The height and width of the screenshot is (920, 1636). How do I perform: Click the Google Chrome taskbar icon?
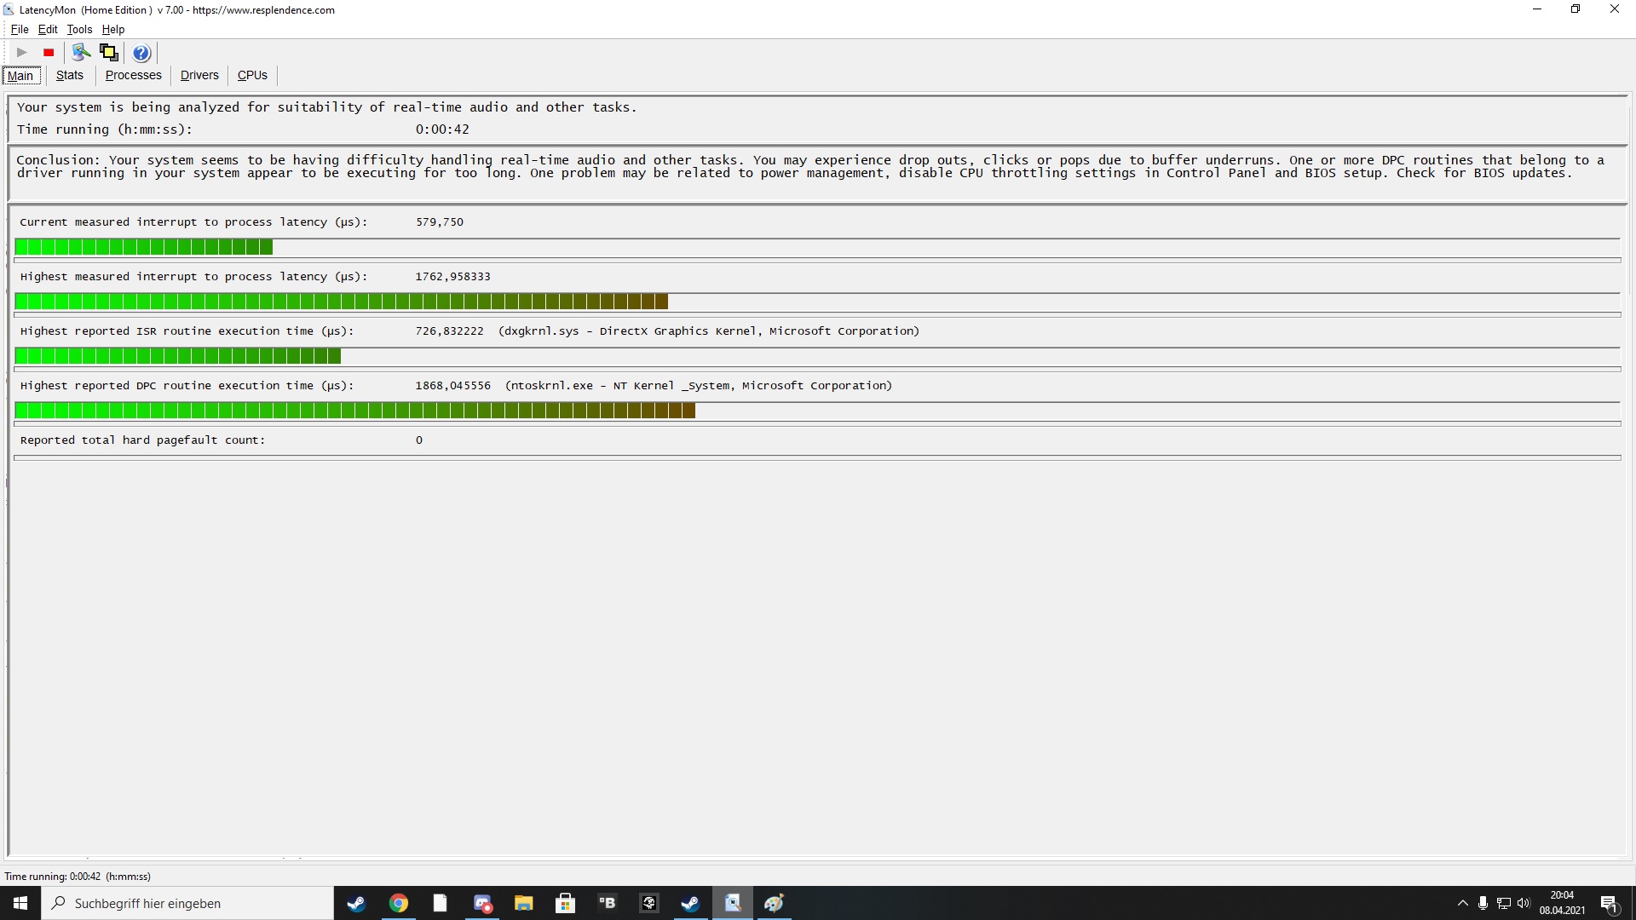(399, 903)
